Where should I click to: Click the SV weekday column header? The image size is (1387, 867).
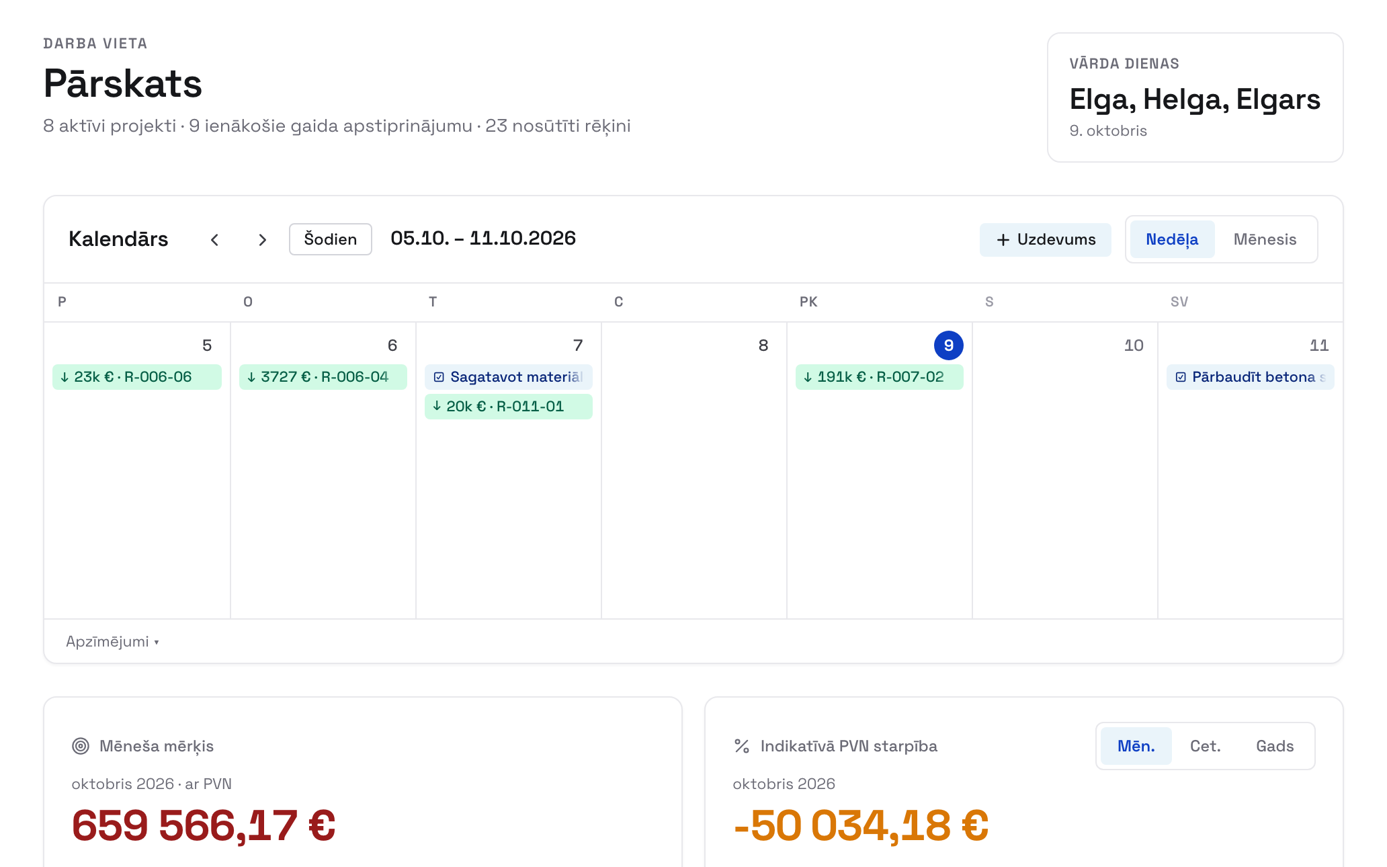[x=1179, y=302]
